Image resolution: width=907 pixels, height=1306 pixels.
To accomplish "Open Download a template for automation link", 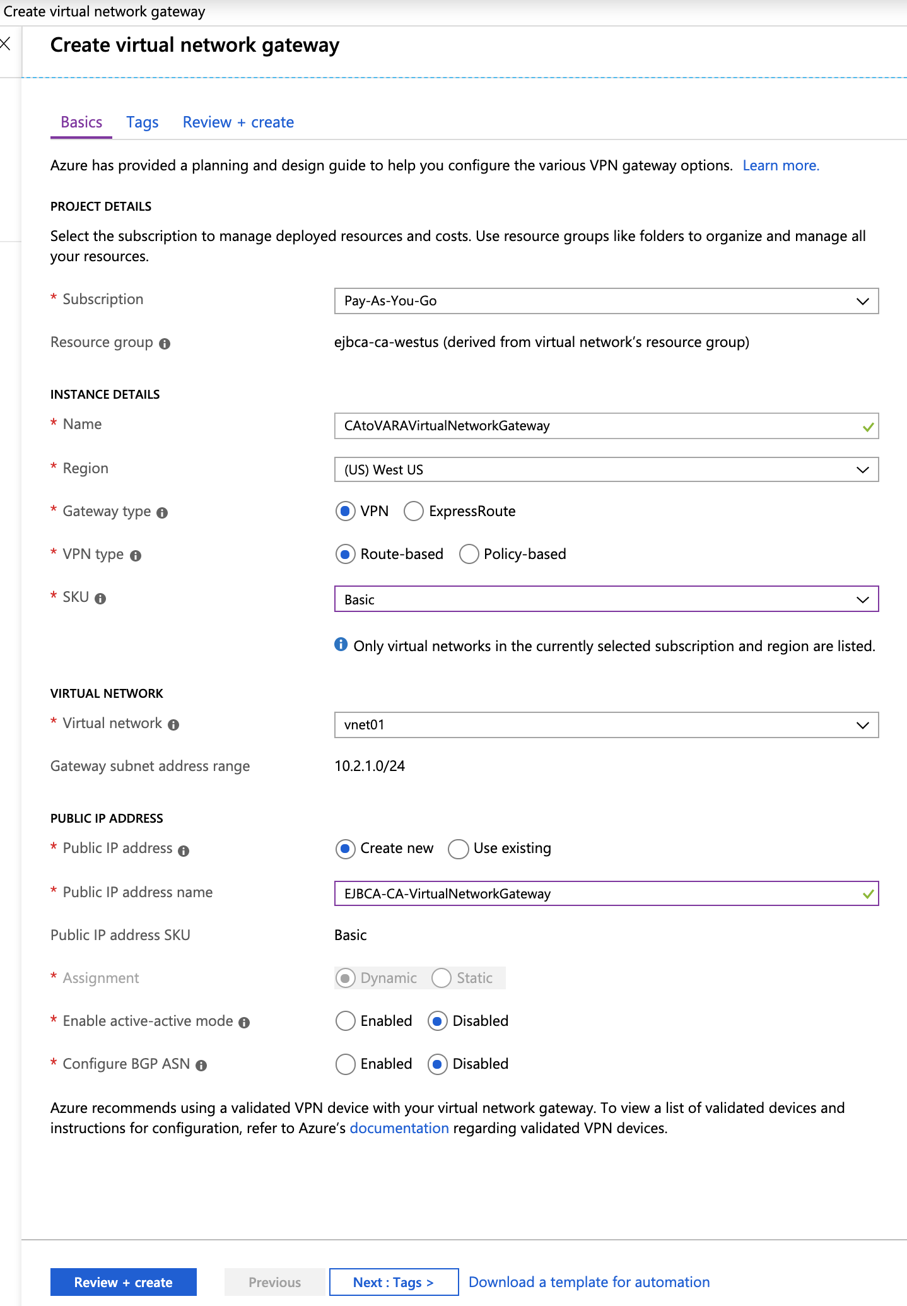I will point(589,1282).
